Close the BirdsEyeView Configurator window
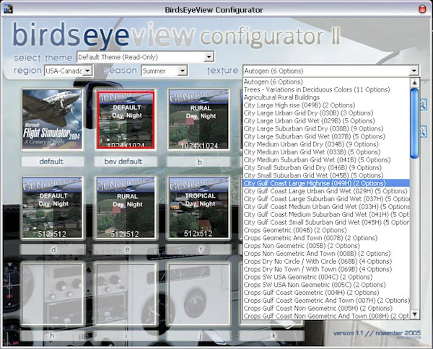 pyautogui.click(x=422, y=9)
